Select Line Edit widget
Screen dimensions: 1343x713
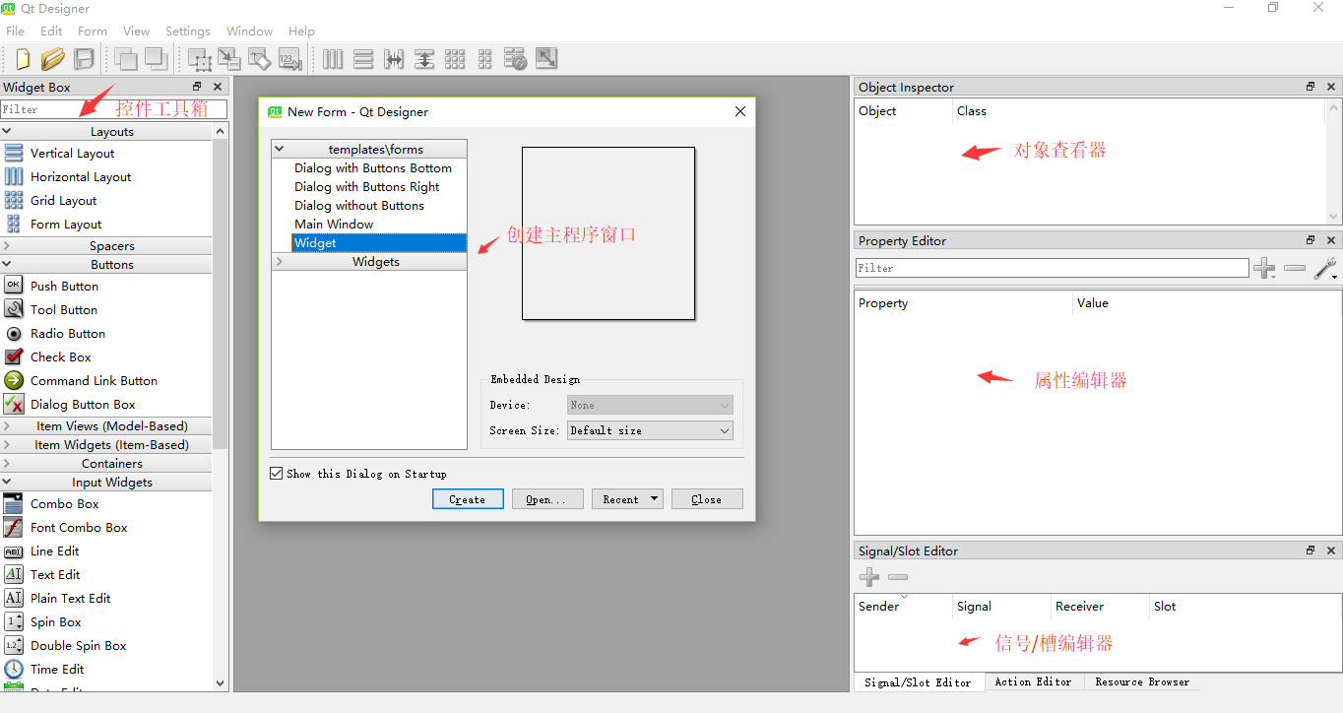pos(54,551)
